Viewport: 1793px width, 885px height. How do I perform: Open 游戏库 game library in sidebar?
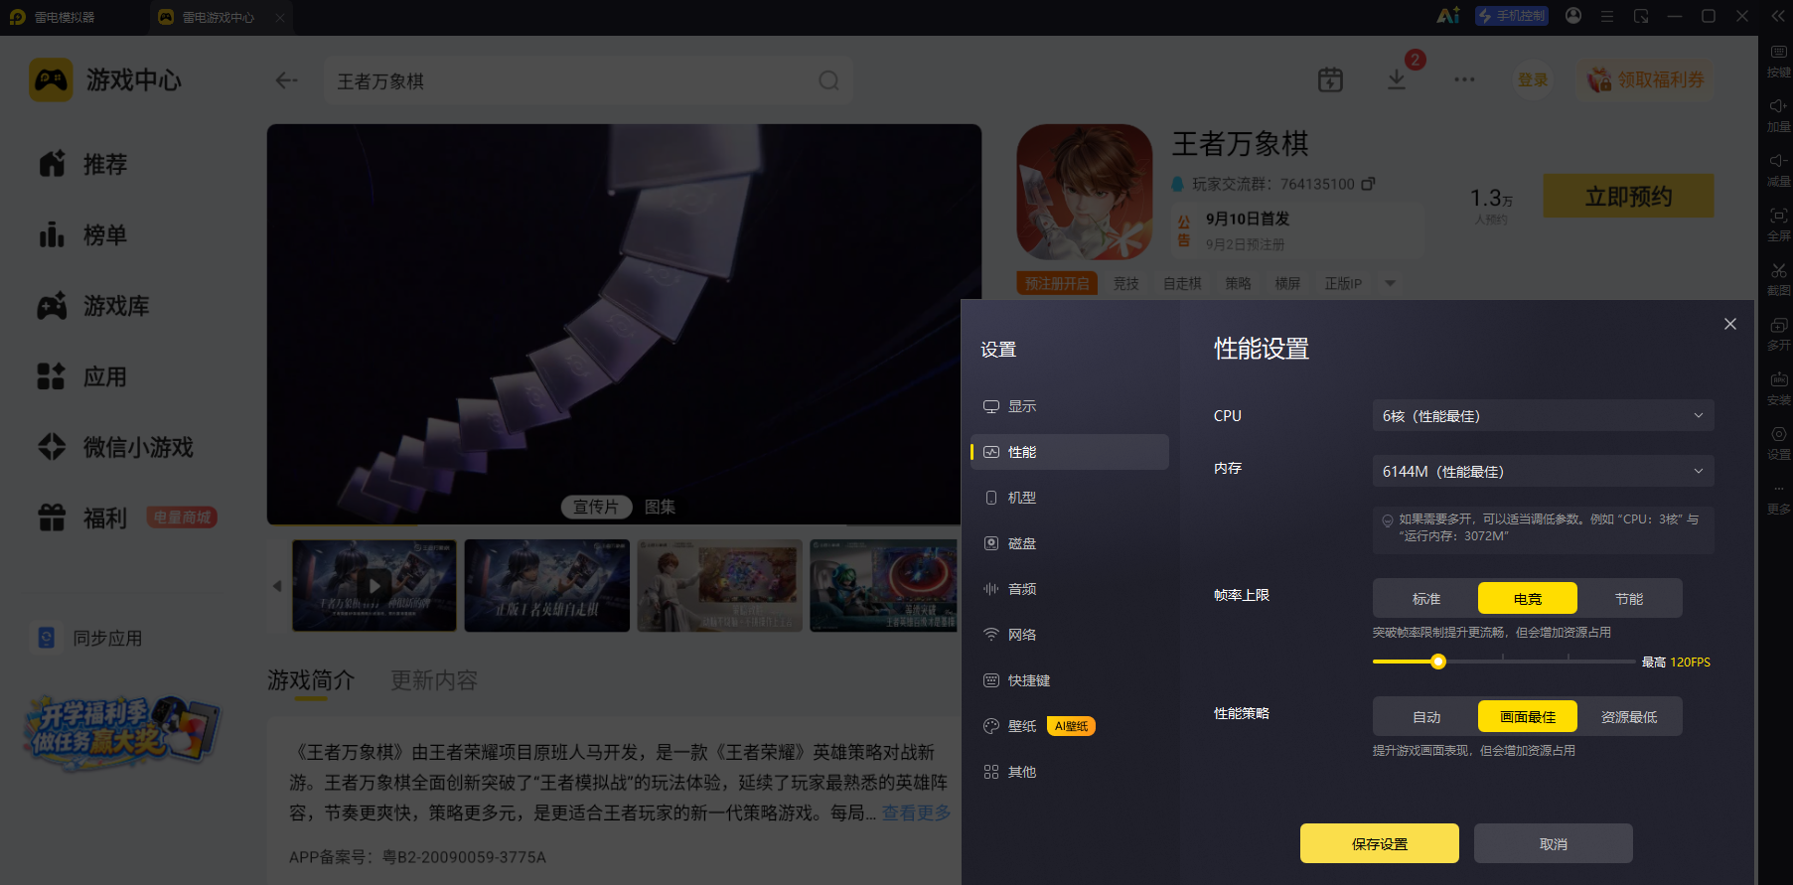(x=93, y=306)
